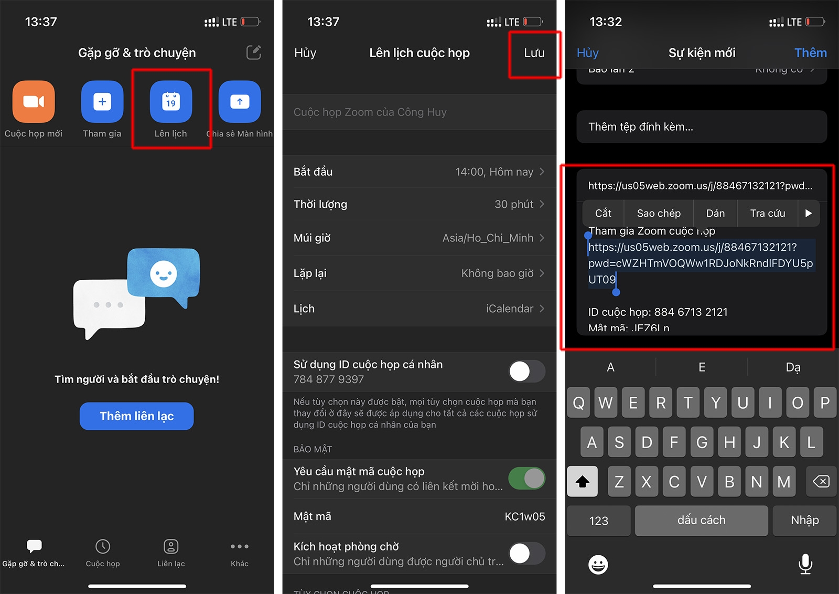Toggle Yêu cầu mật mã cuộc họp switch
839x594 pixels.
[527, 479]
